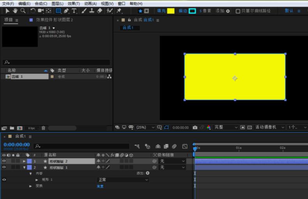
Task: Toggle mask and shape path visibility icon
Action: (x=166, y=128)
